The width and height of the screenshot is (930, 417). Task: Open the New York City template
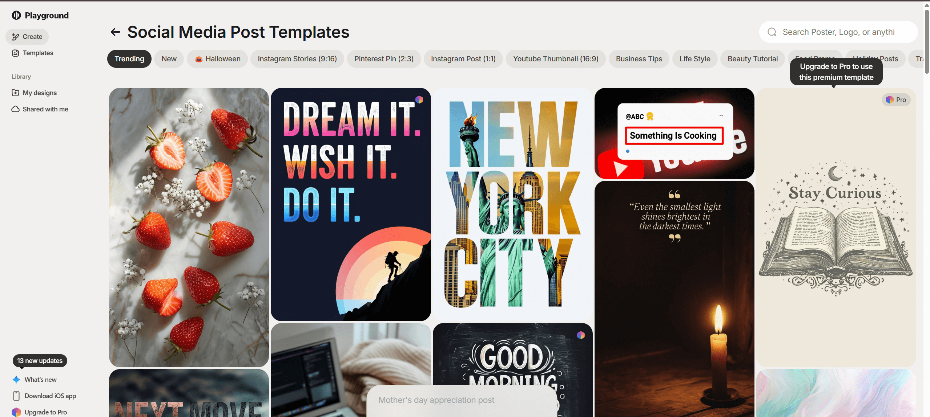pos(512,204)
